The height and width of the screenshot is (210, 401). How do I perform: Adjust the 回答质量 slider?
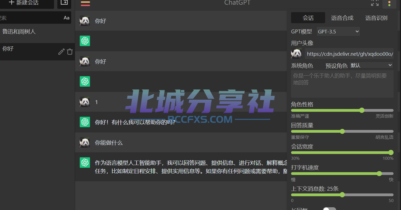[x=342, y=131]
